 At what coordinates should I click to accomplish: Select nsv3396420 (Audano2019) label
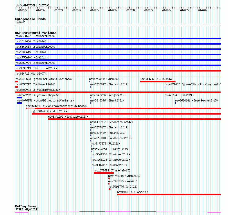[x=108, y=133]
